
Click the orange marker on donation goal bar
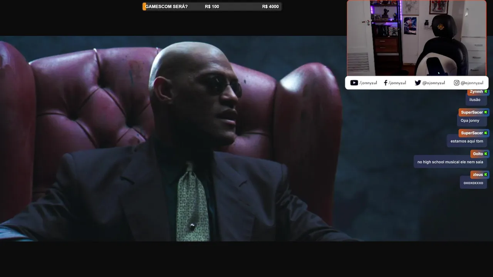[x=144, y=7]
